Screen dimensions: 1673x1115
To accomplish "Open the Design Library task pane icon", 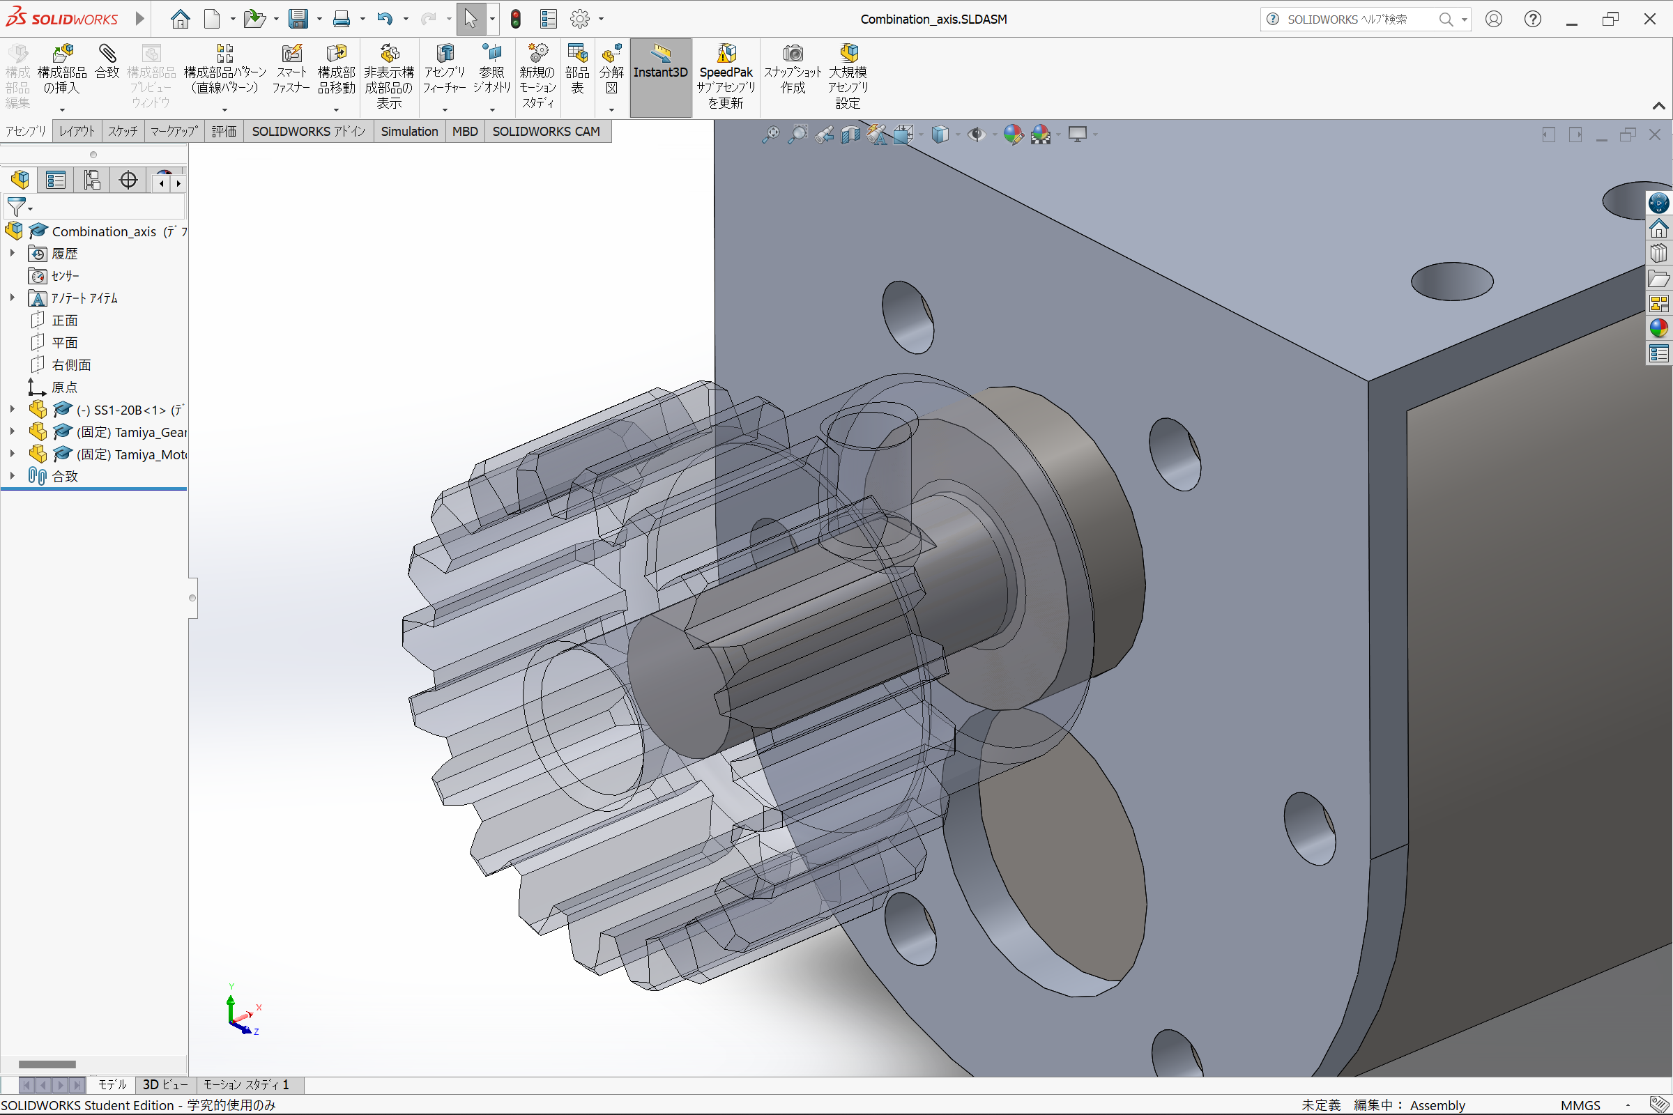I will click(1659, 254).
